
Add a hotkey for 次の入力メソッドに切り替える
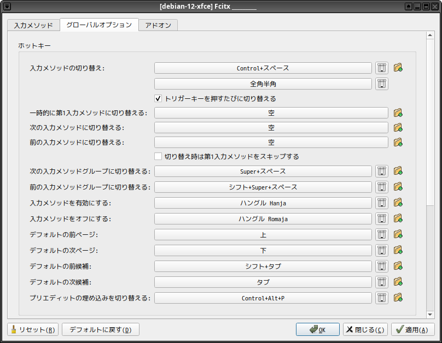[x=398, y=127]
